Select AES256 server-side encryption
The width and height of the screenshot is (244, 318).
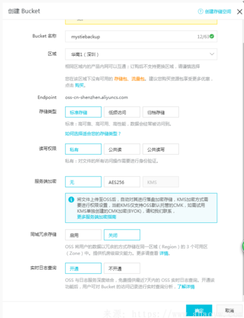point(122,182)
